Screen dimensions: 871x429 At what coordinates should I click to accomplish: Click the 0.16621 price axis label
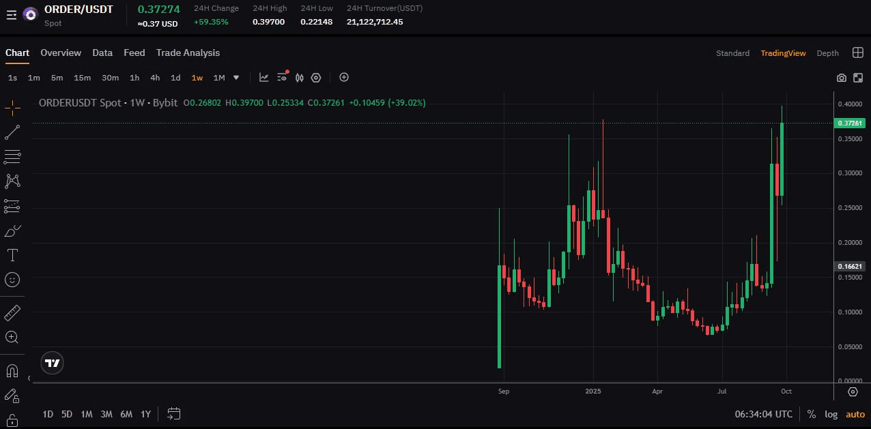point(849,266)
